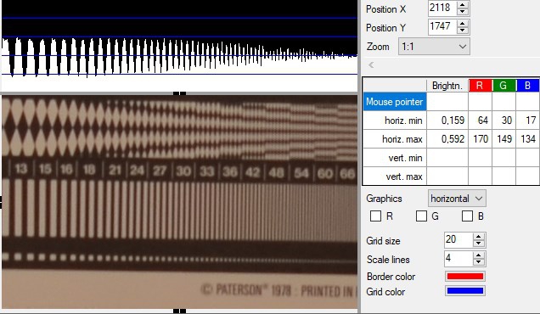Click the splitter handle below the graph
This screenshot has height=314, width=540.
pyautogui.click(x=179, y=93)
